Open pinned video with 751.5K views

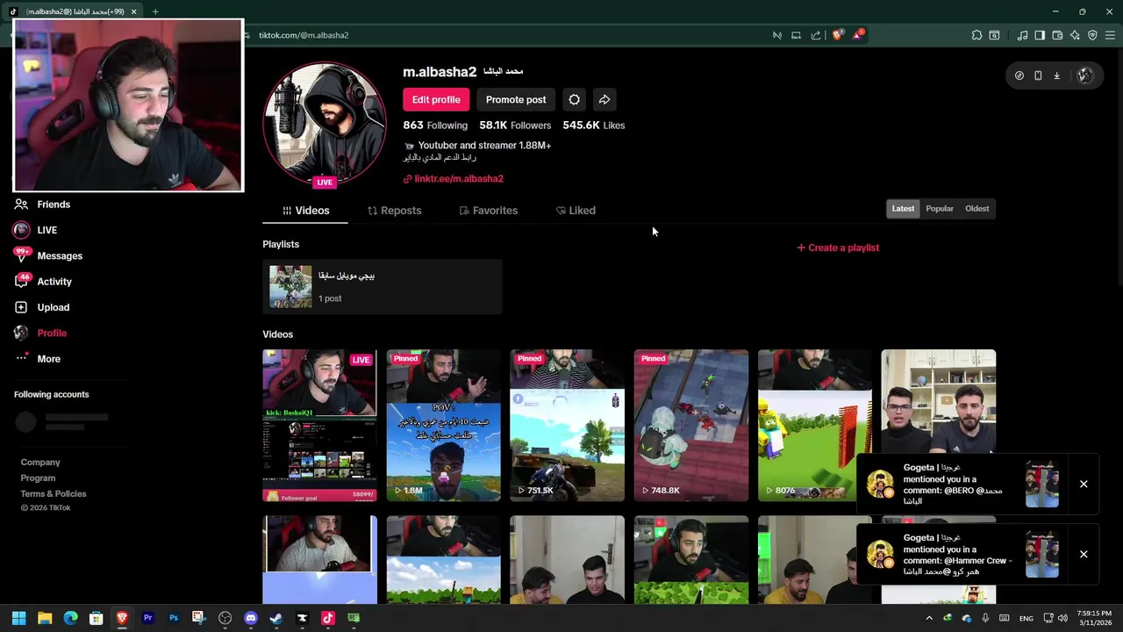(567, 426)
